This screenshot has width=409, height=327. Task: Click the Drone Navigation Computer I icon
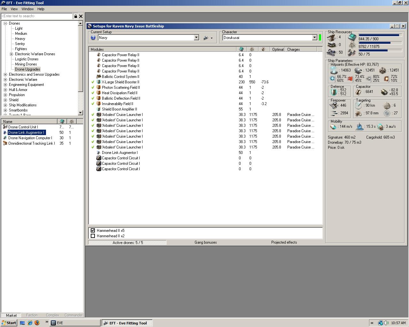coord(5,138)
